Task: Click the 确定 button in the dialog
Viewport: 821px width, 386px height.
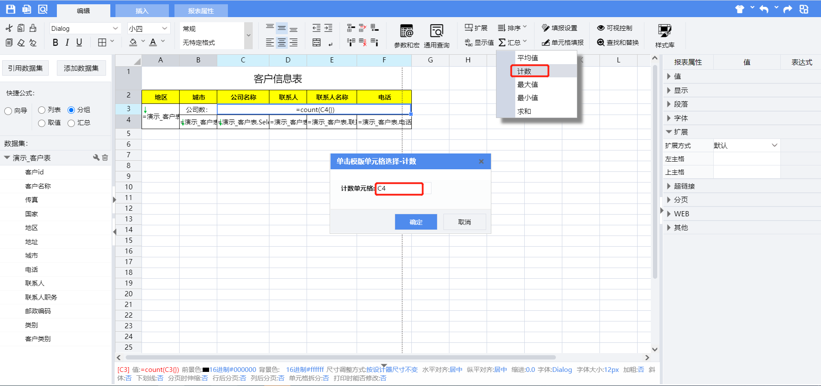Action: click(x=416, y=222)
